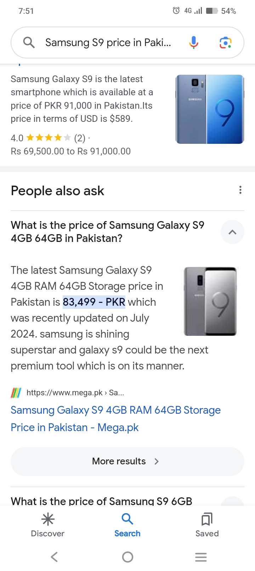Select the Search tab at bottom
The image size is (255, 571).
[127, 525]
